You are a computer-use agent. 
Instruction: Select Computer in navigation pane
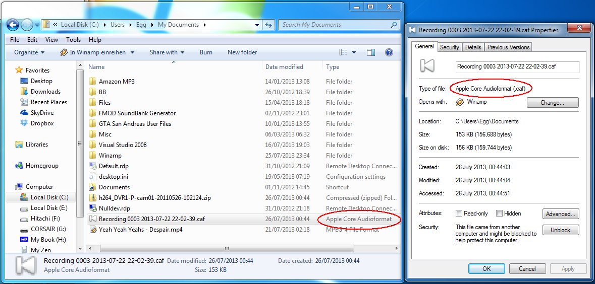[39, 187]
